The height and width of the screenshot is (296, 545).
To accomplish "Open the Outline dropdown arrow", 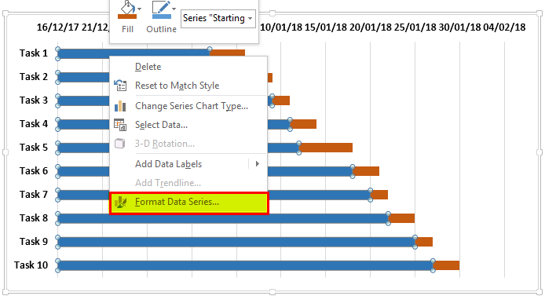I will tap(174, 9).
